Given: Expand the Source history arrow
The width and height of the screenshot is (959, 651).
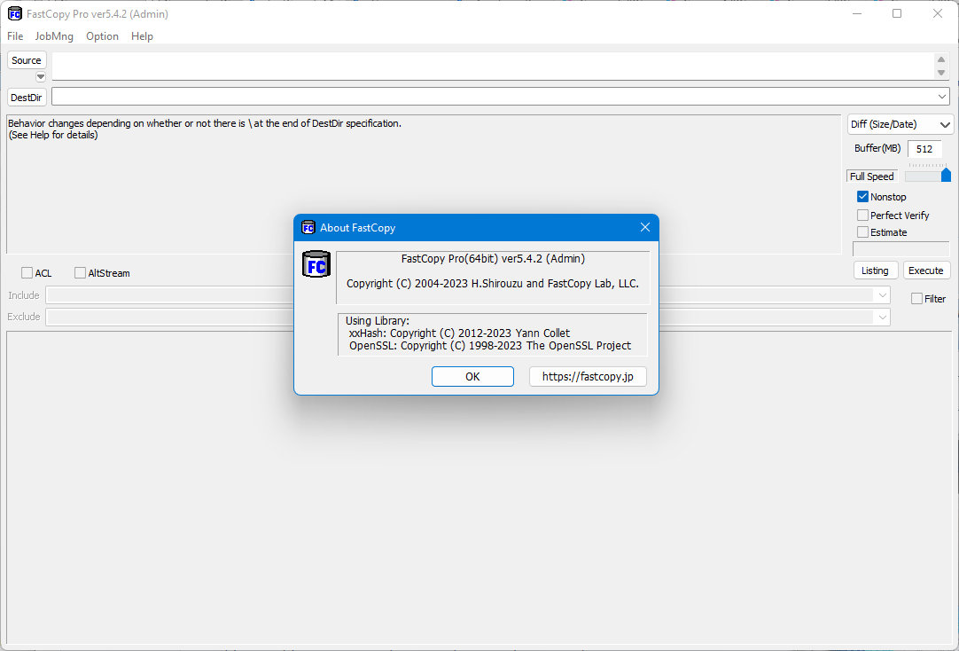Looking at the screenshot, I should point(40,77).
